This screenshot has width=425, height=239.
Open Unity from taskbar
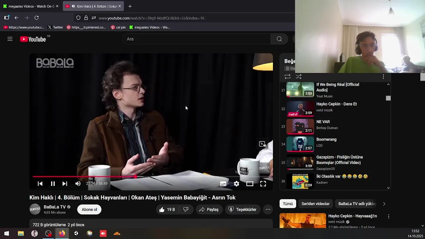point(76,233)
